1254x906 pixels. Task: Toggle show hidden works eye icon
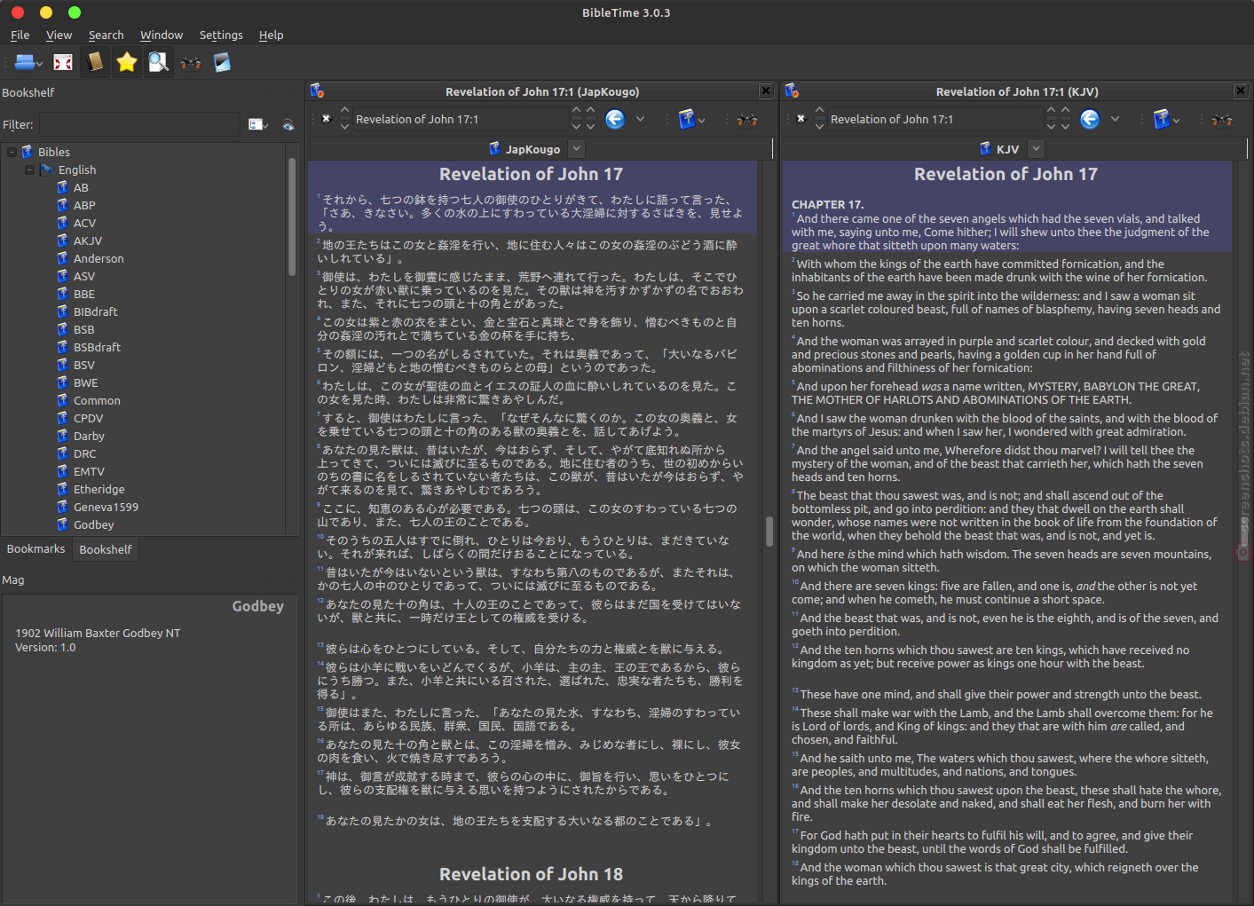(x=288, y=125)
